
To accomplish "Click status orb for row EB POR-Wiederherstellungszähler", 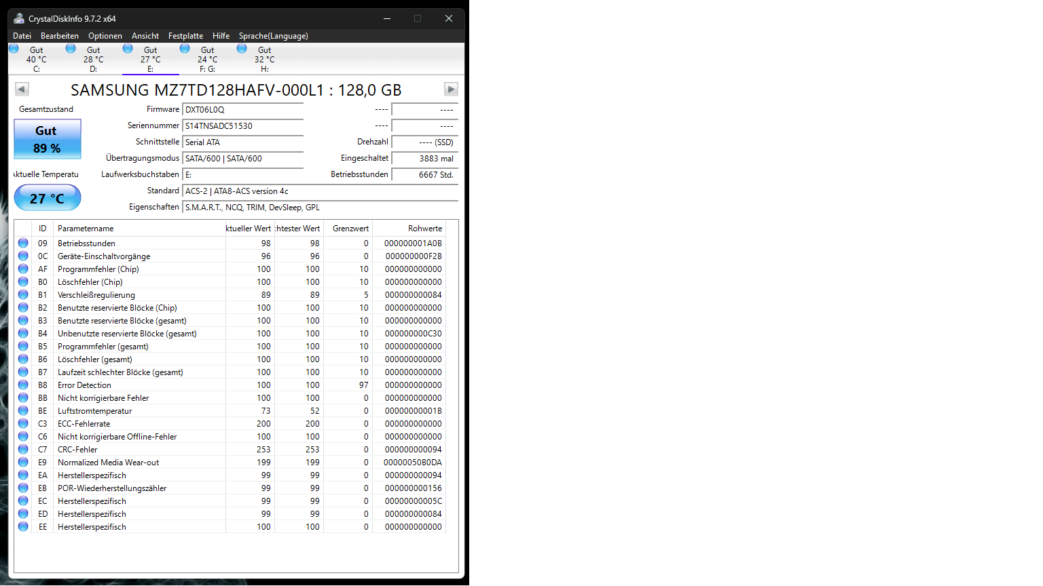I will [x=23, y=488].
